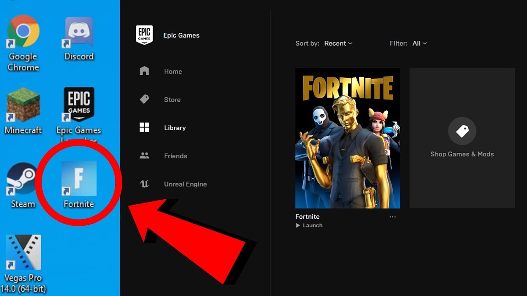The height and width of the screenshot is (296, 527).
Task: Select the Minecraft desktop icon
Action: pyautogui.click(x=23, y=104)
